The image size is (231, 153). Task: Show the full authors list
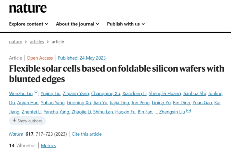[x=27, y=121]
